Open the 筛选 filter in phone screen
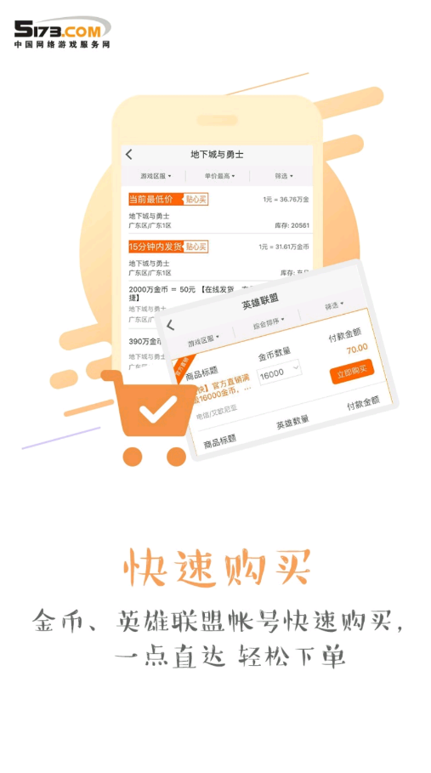Viewport: 431px width, 773px height. tap(284, 176)
